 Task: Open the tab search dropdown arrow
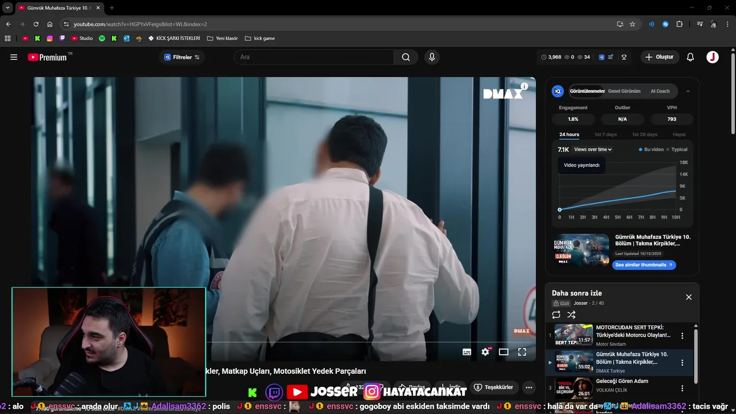pyautogui.click(x=7, y=7)
